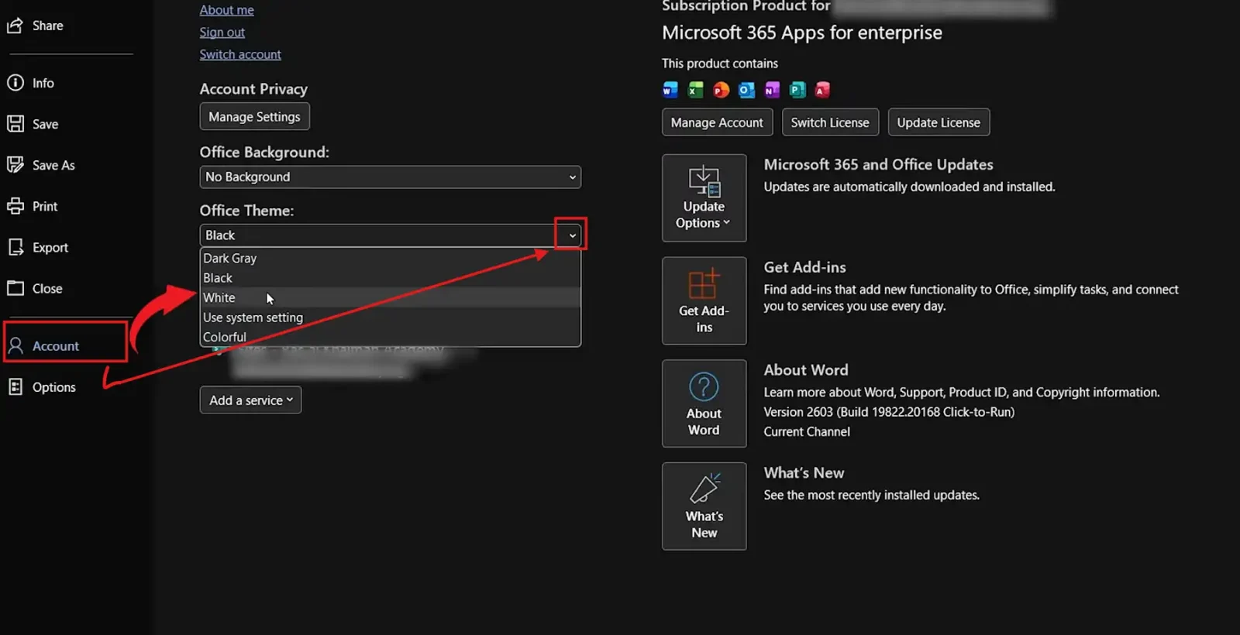This screenshot has height=635, width=1240.
Task: Click the Account Privacy heading
Action: point(253,89)
